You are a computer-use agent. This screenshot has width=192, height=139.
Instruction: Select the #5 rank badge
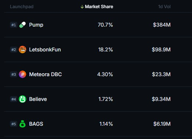point(14,124)
